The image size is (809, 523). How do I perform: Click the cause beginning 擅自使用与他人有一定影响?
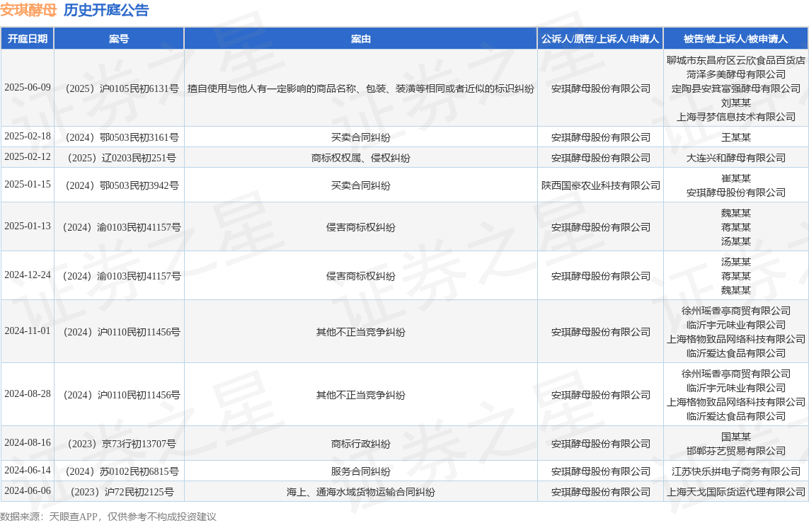(x=361, y=88)
